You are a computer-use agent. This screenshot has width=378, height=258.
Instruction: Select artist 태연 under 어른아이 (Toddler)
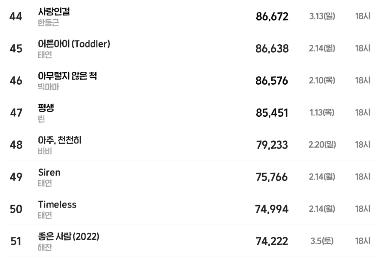pyautogui.click(x=45, y=55)
